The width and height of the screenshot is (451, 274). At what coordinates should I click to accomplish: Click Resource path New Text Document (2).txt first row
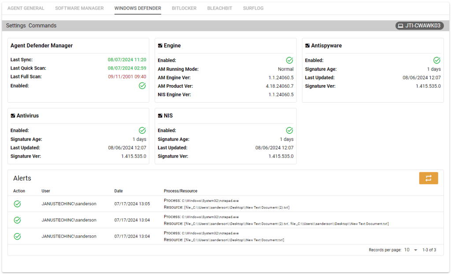(237, 207)
